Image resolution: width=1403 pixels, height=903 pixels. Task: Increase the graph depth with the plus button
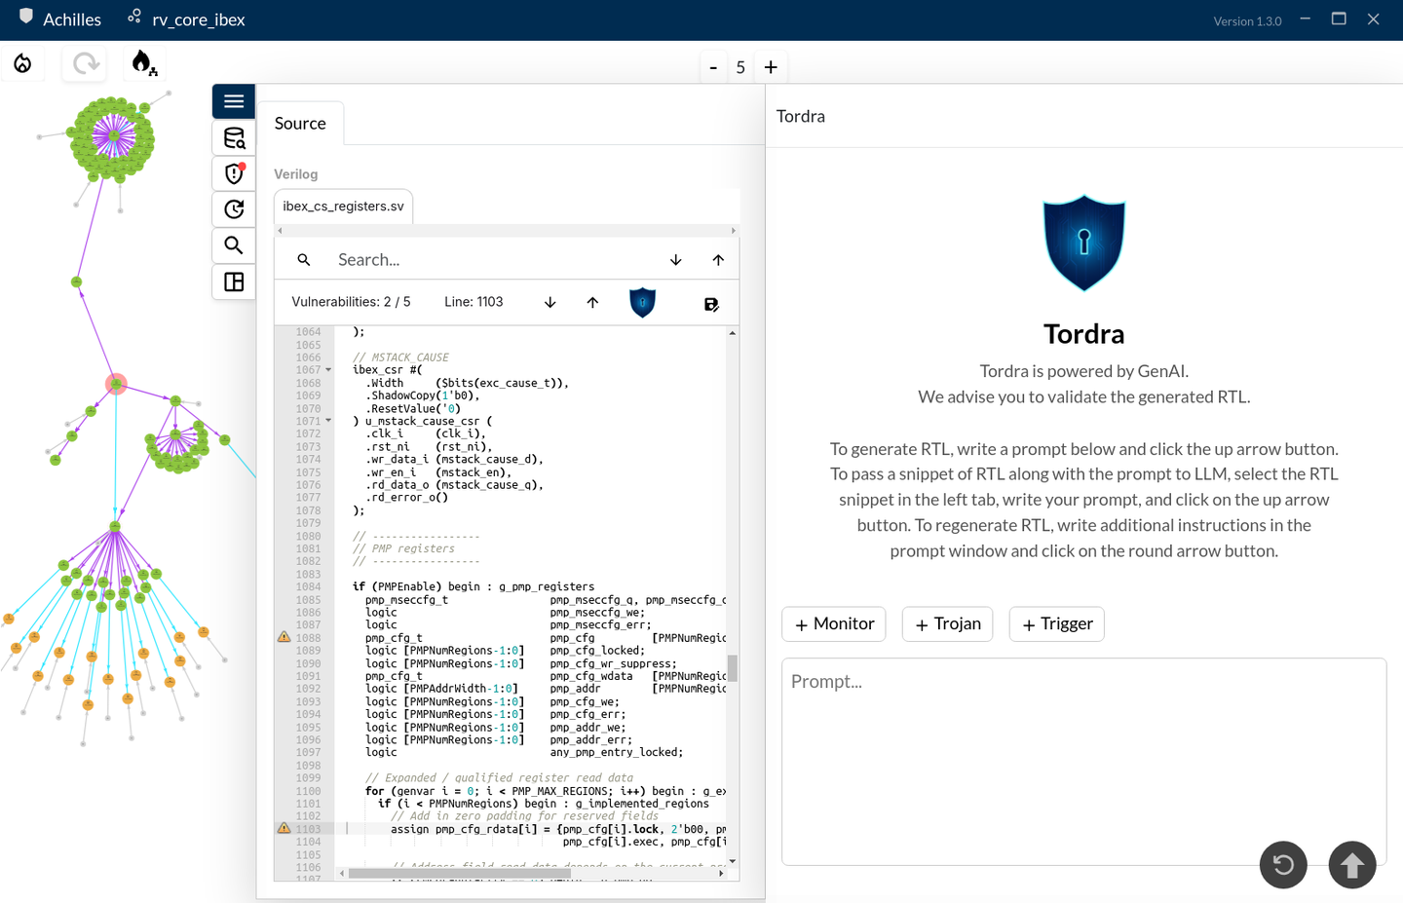pos(771,67)
